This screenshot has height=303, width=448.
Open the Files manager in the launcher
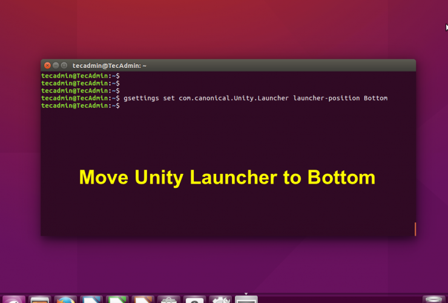tap(40, 299)
